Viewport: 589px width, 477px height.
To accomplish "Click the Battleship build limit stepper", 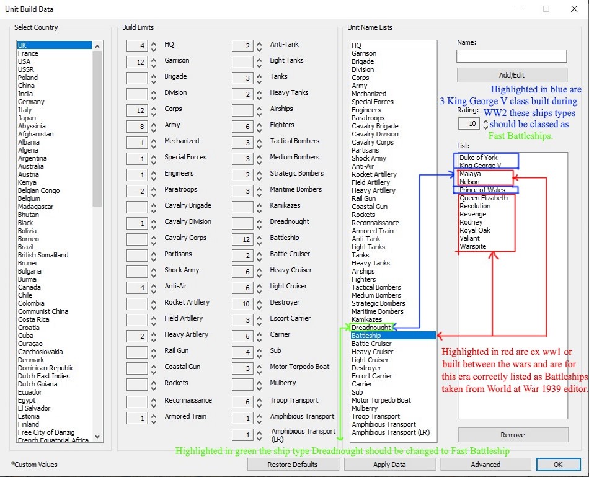I will (x=259, y=239).
